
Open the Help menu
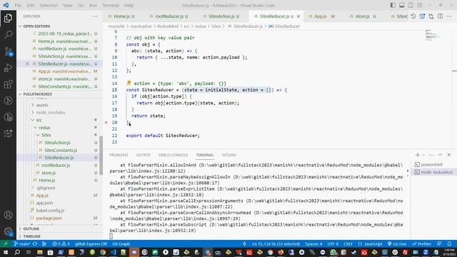pyautogui.click(x=129, y=5)
